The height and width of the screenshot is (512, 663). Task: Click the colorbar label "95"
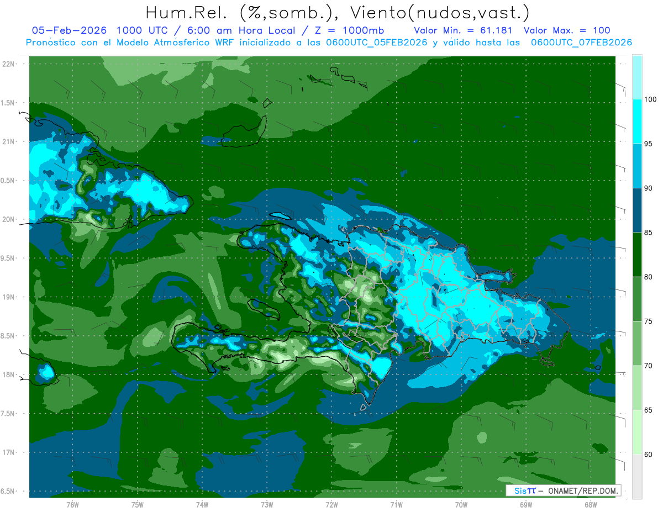[x=649, y=144]
